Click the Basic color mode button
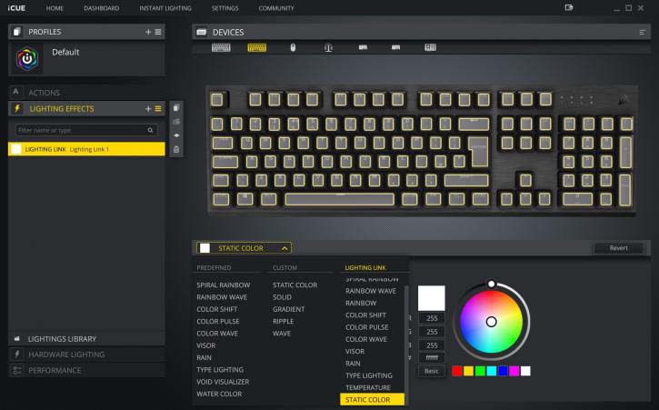The image size is (659, 410). [x=431, y=371]
